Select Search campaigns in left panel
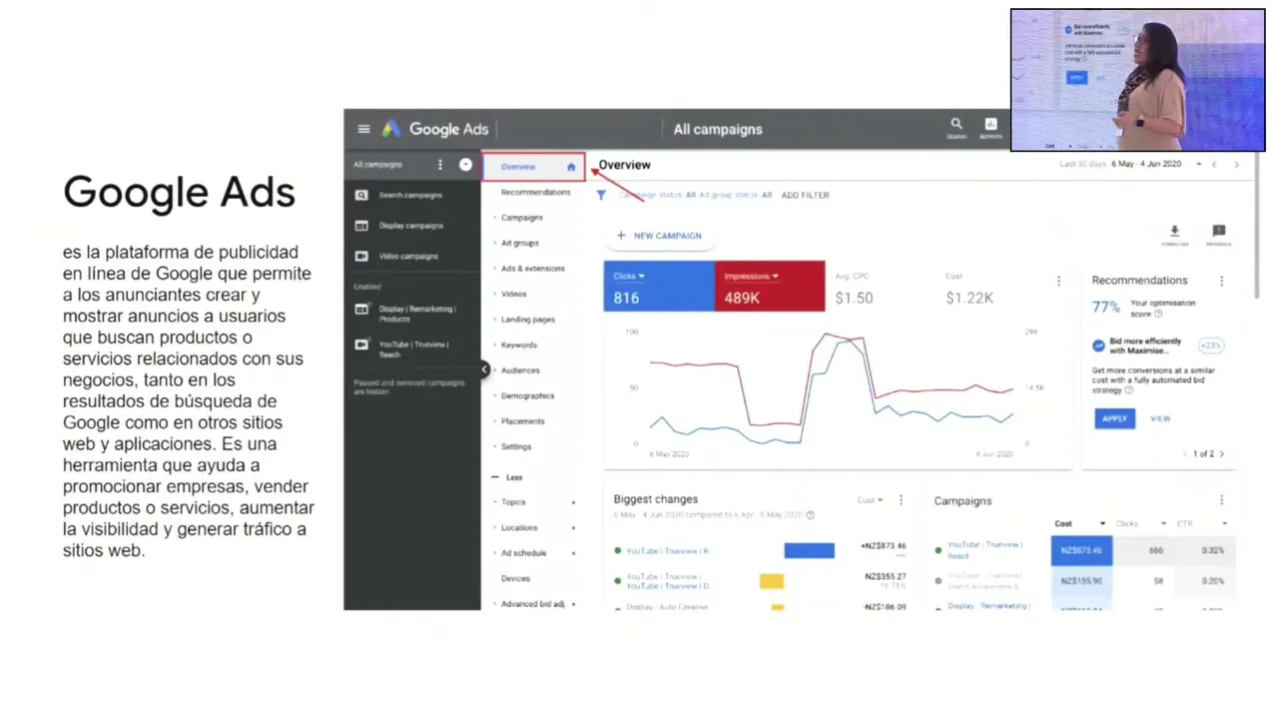The width and height of the screenshot is (1278, 719). [410, 195]
